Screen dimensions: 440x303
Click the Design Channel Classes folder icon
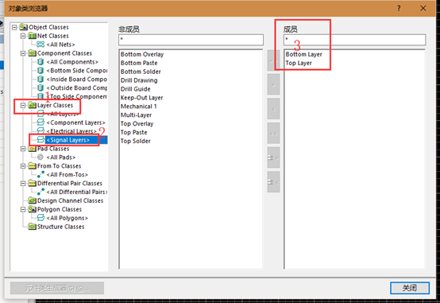(33, 200)
